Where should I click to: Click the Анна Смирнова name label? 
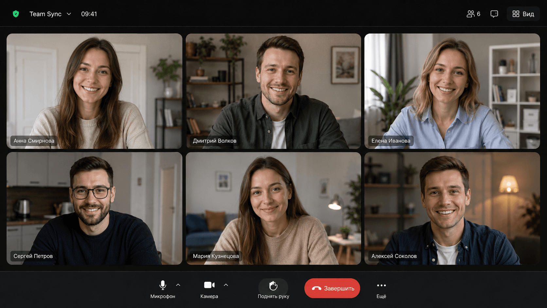34,141
